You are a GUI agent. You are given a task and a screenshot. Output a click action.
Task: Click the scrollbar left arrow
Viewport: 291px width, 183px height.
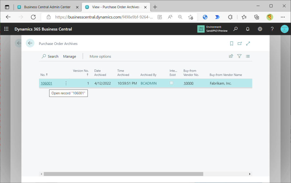click(x=41, y=174)
